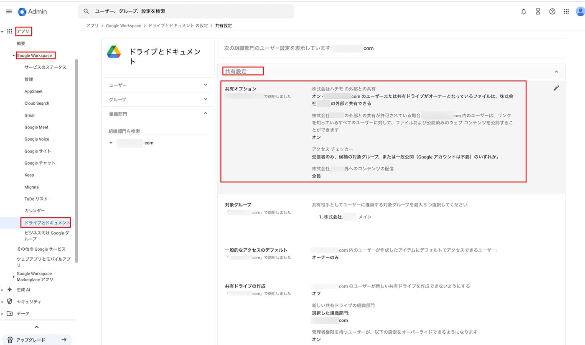585x345 pixels.
Task: Collapse the アプリ section in sidebar
Action: tap(2, 31)
